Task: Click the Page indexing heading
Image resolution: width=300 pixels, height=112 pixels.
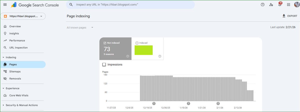Action: [78, 16]
